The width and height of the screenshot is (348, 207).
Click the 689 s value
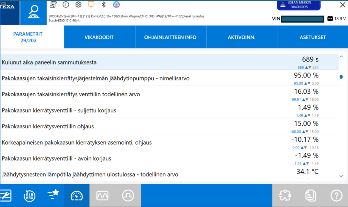click(310, 59)
